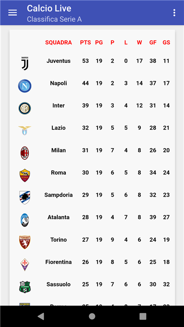The image size is (184, 327).
Task: Select the GF column header
Action: (x=153, y=43)
